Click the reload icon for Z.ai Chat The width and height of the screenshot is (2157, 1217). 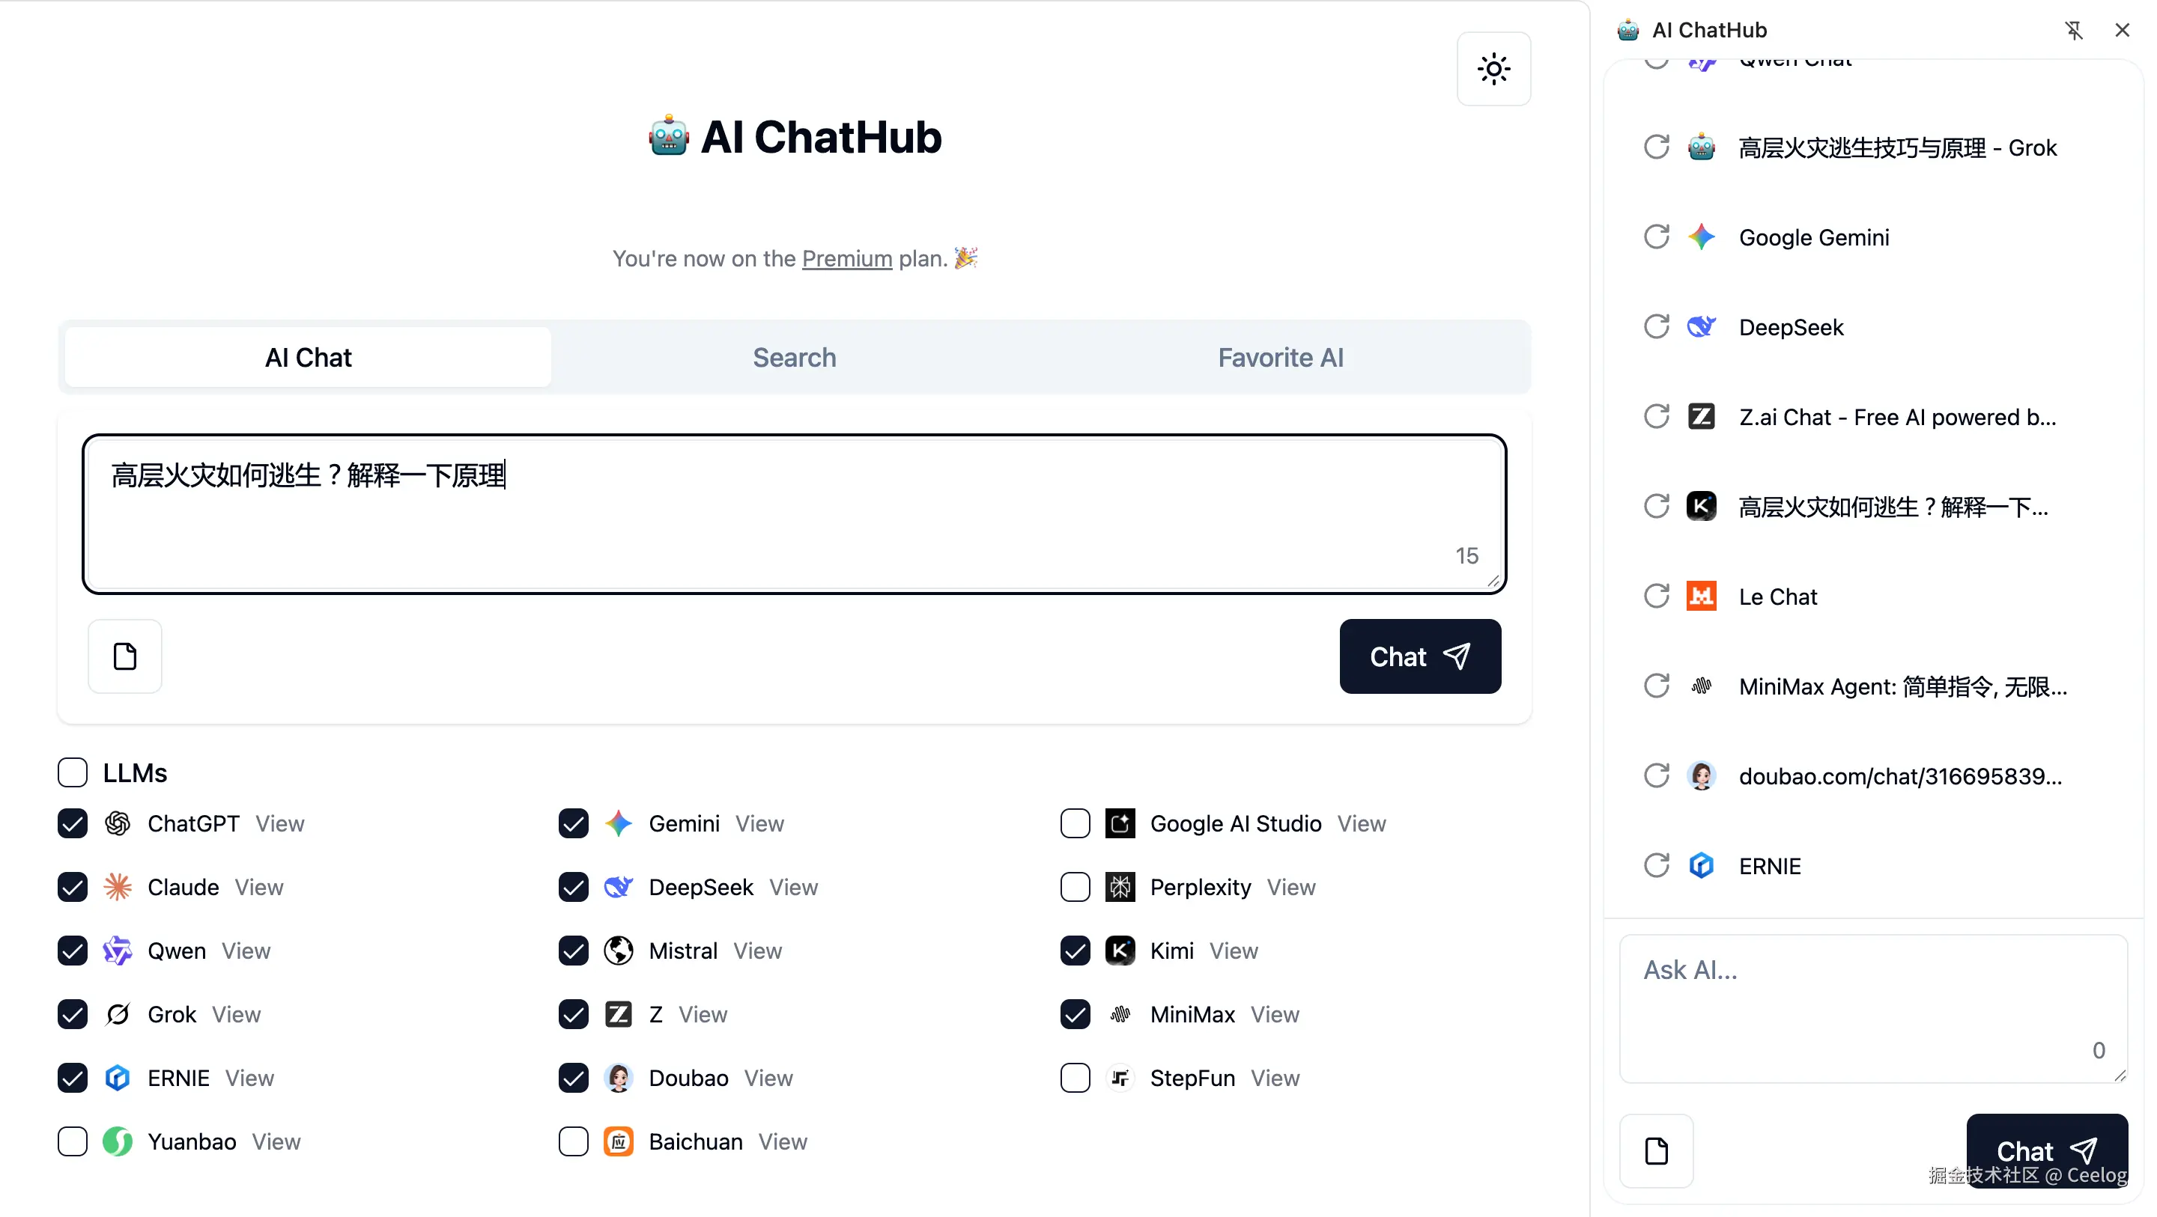[1656, 416]
